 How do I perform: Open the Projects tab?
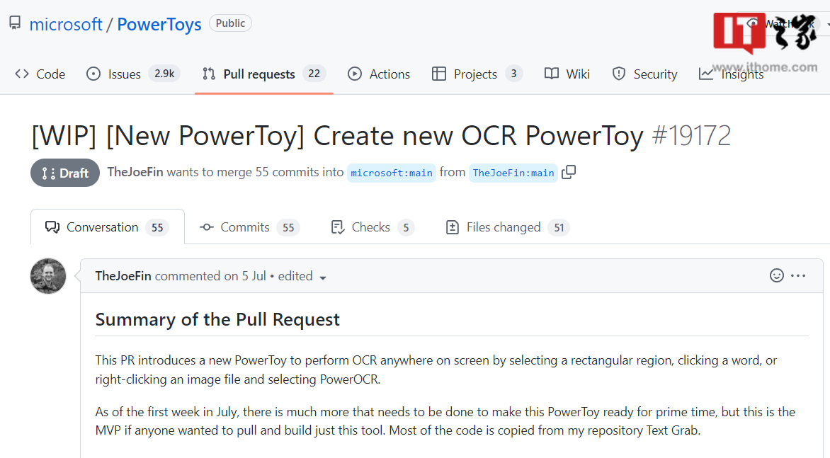coord(477,74)
